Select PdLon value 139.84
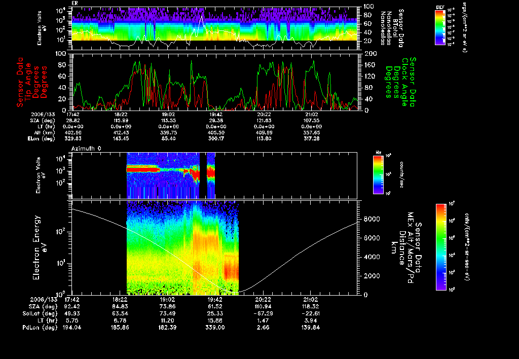The image size is (519, 359). coord(311,327)
